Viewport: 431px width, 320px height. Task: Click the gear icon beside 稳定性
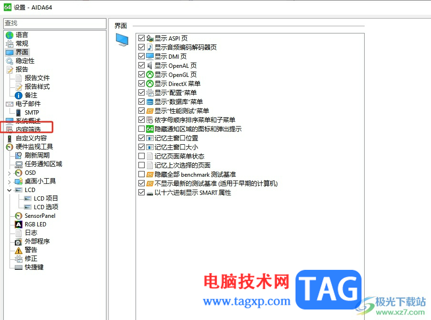pos(10,61)
